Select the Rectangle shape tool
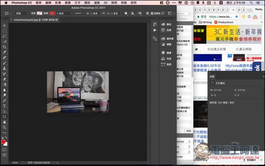Image resolution: width=265 pixels, height=166 pixels. (x=4, y=117)
